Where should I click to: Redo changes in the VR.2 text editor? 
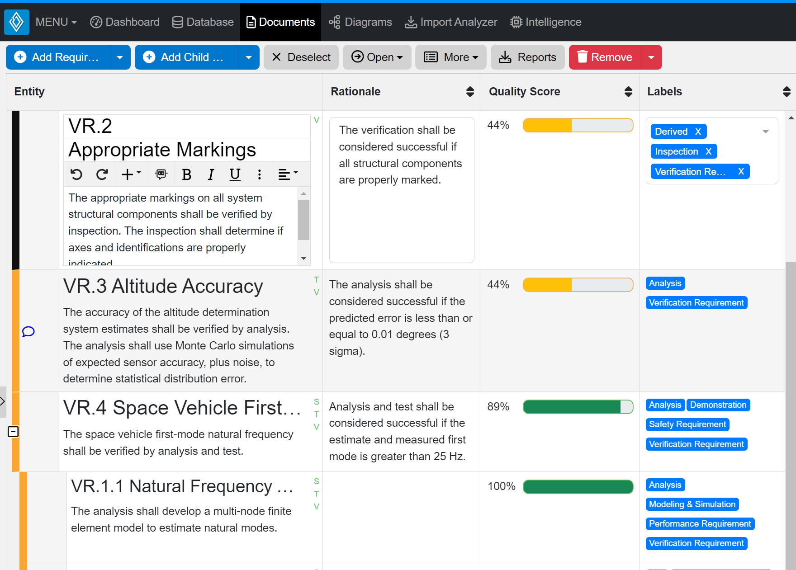pyautogui.click(x=102, y=174)
